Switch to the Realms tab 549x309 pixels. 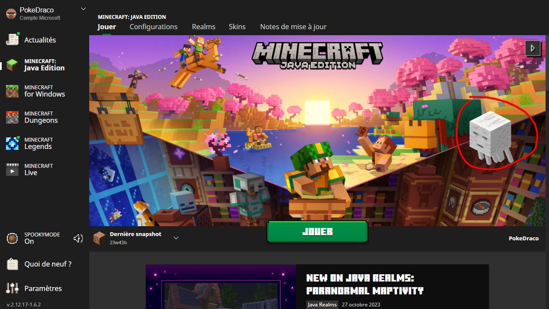(204, 27)
